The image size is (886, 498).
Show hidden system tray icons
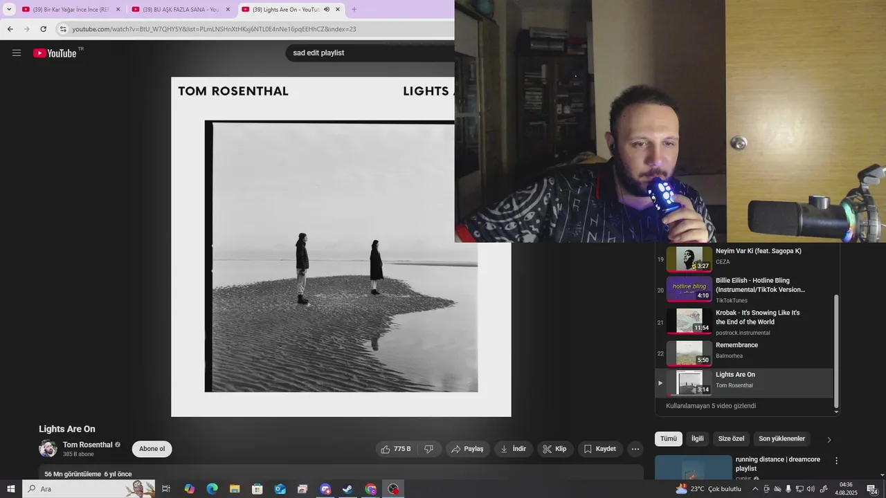click(755, 489)
